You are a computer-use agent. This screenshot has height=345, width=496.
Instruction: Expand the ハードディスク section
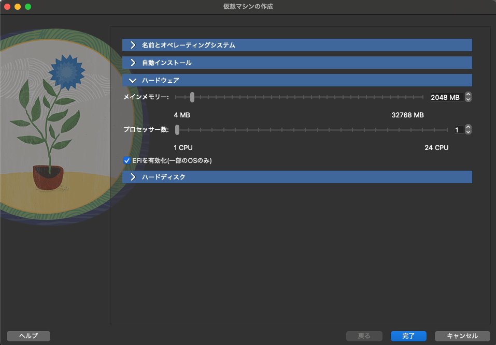tap(297, 177)
